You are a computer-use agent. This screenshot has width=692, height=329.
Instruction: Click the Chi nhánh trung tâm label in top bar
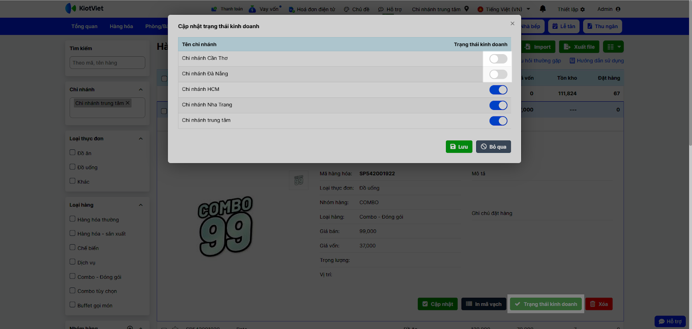(436, 9)
